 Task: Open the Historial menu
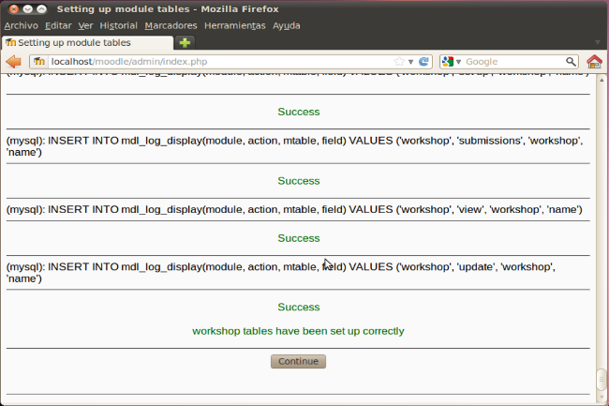coord(118,25)
